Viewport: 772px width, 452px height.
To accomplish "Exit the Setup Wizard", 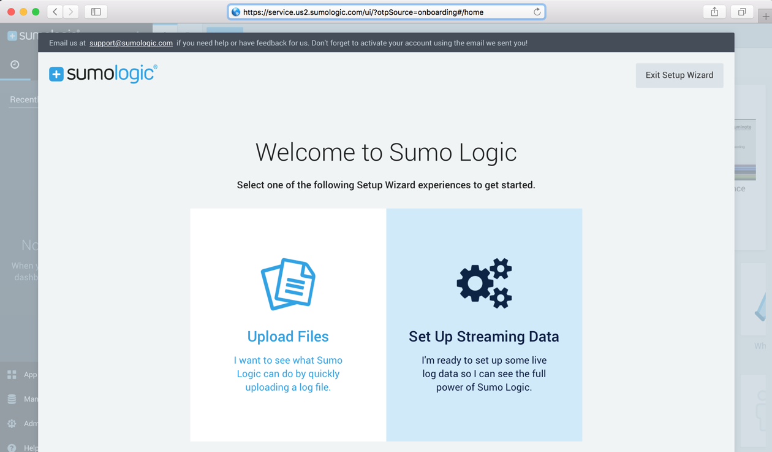I will click(679, 75).
